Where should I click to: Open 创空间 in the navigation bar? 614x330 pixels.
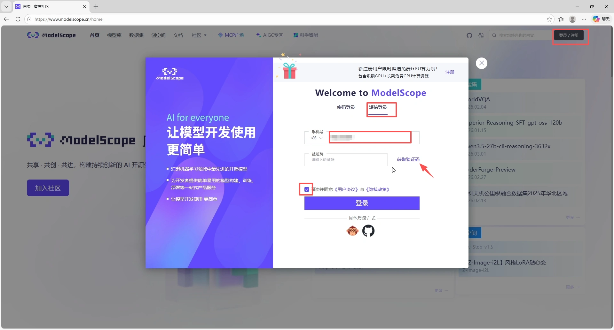158,35
